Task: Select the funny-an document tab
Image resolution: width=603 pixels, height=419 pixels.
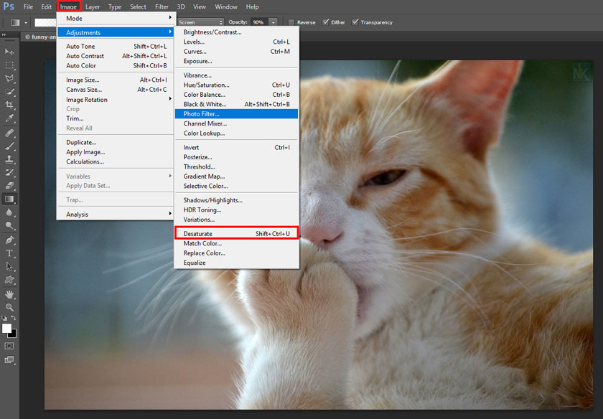Action: click(x=39, y=37)
